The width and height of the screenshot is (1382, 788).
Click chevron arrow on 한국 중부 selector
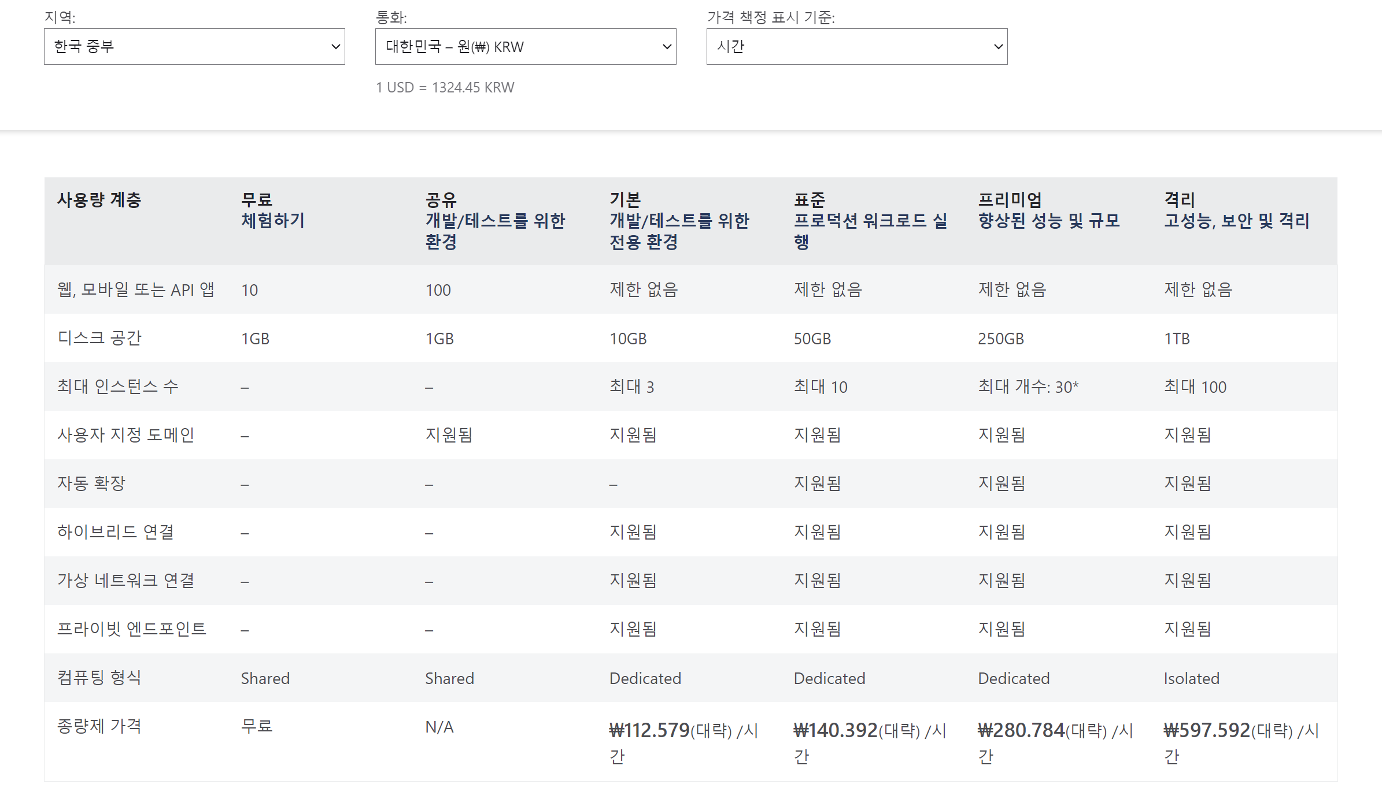pos(335,47)
